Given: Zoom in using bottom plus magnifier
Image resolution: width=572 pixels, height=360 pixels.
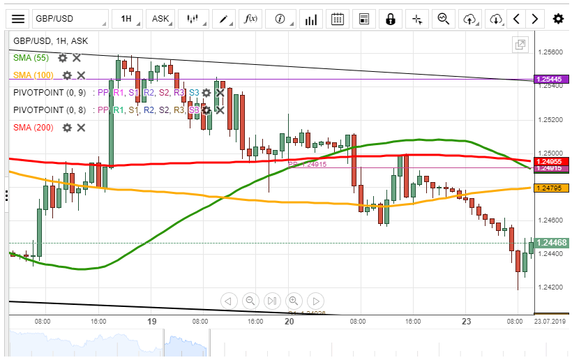Looking at the screenshot, I should coord(294,301).
